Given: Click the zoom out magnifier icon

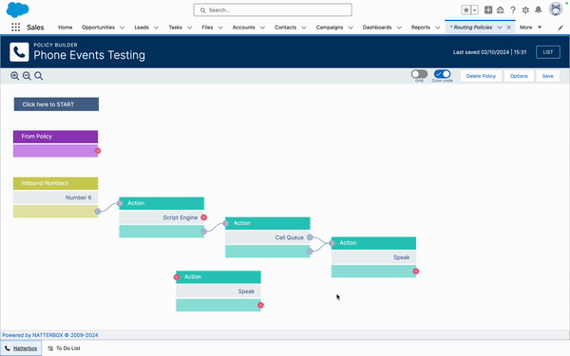Looking at the screenshot, I should 27,76.
